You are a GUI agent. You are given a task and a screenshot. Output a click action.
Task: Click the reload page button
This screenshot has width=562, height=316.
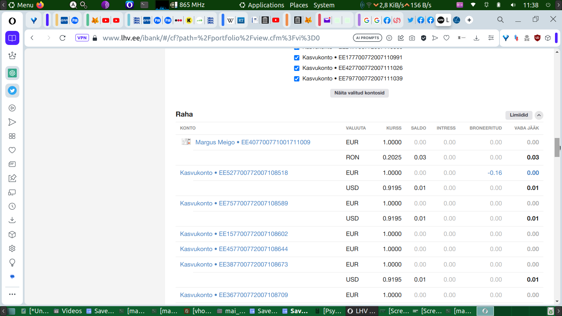click(63, 38)
